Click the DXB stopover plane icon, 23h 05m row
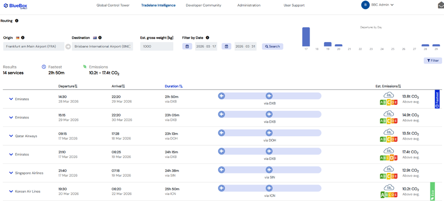 [x=269, y=114]
